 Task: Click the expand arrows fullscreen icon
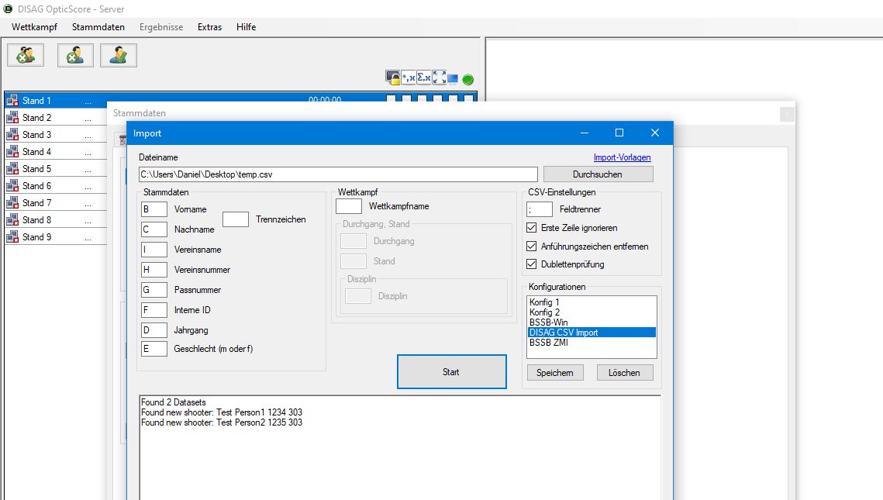pos(439,78)
